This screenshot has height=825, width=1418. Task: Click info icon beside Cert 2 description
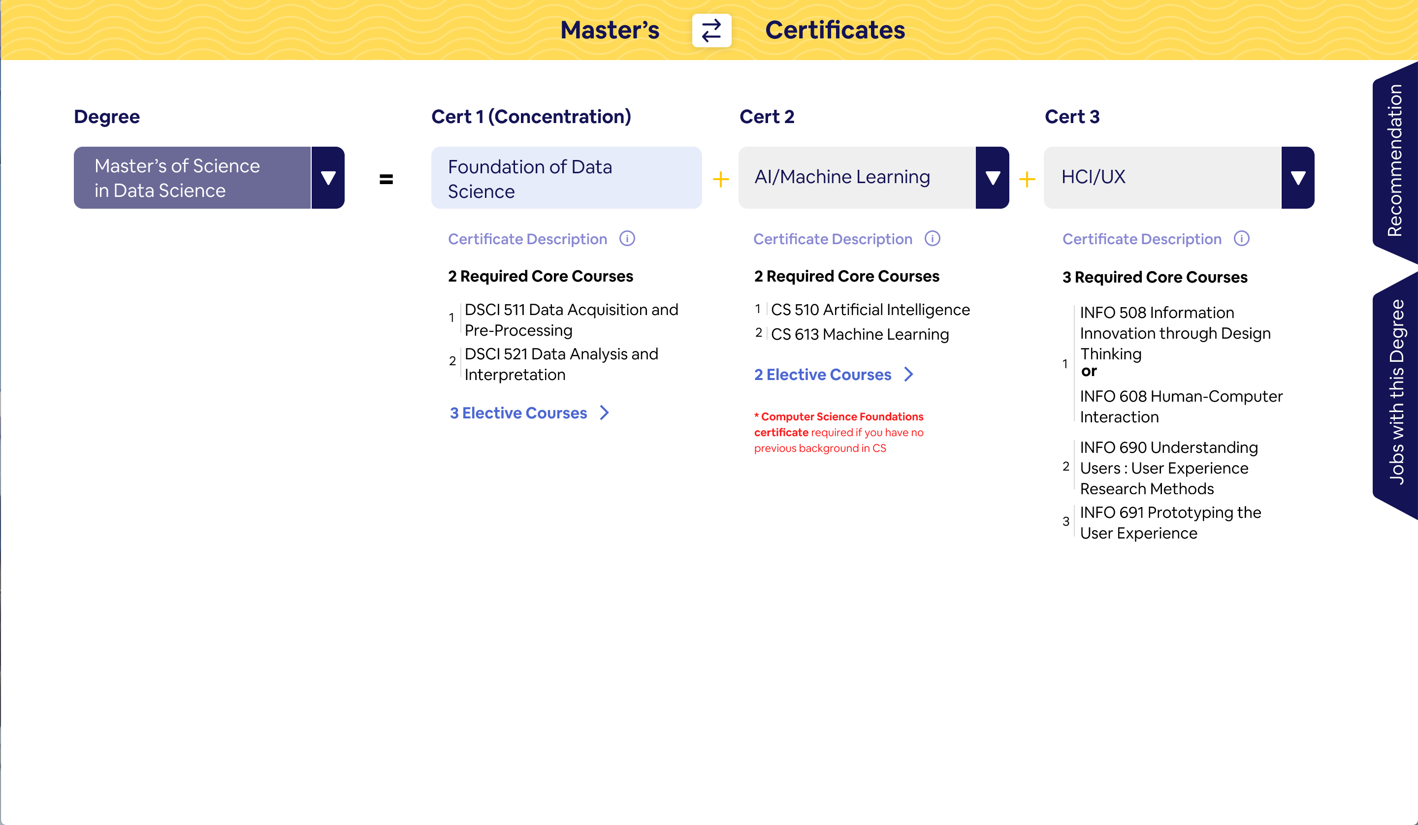pos(933,239)
